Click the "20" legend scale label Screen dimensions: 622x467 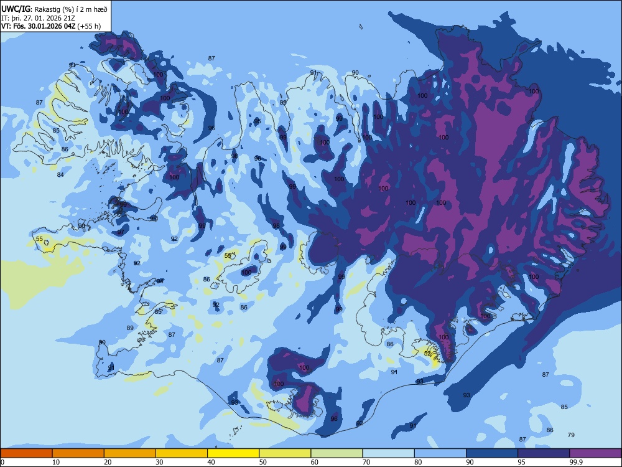tap(108, 462)
